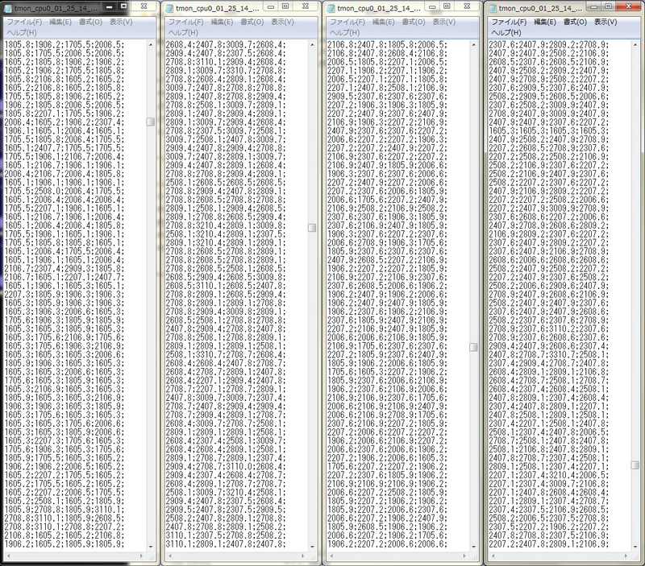Click scroll-up arrow in third Notepad window
Image resolution: width=645 pixels, height=566 pixels.
474,44
